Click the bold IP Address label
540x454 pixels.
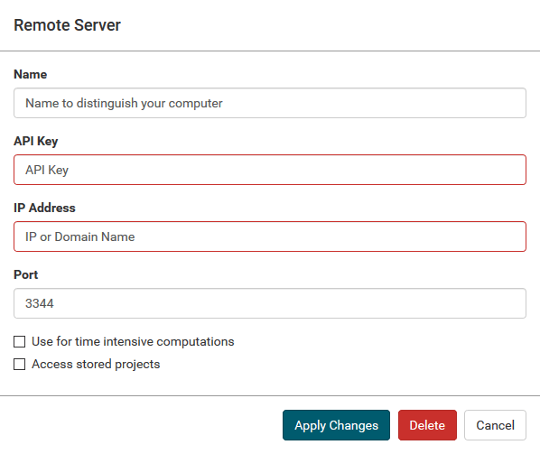pyautogui.click(x=44, y=208)
